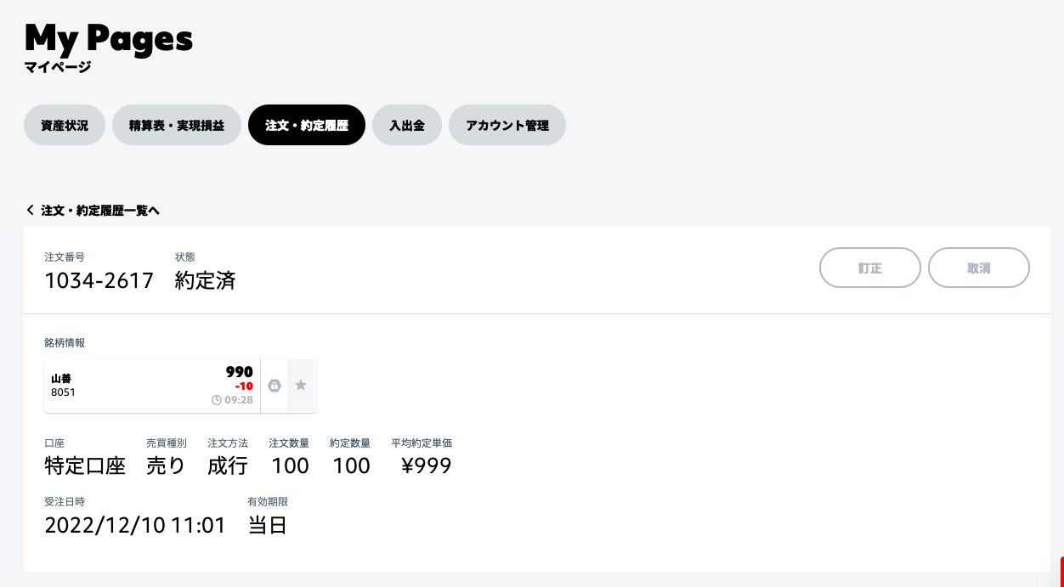The height and width of the screenshot is (587, 1064).
Task: Click the favorite star icon for 山善
Action: click(x=301, y=386)
